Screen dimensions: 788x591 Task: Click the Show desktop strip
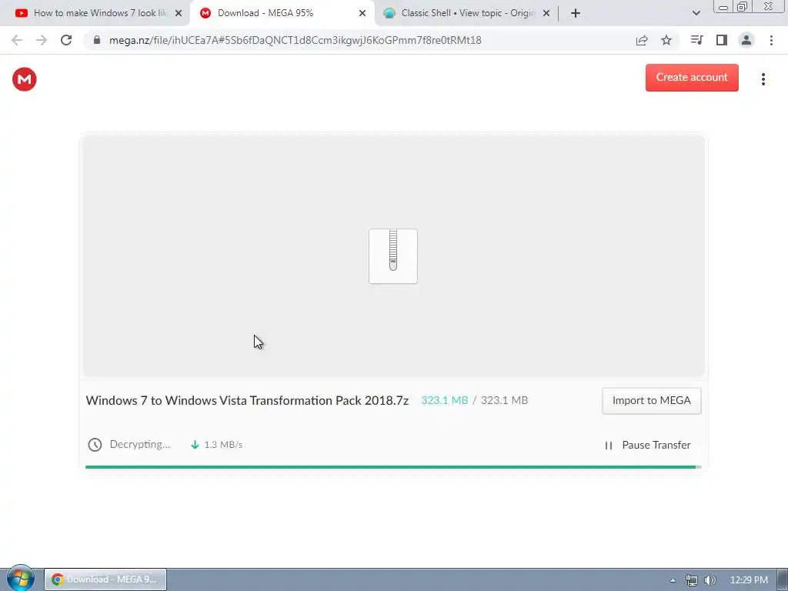(x=783, y=579)
